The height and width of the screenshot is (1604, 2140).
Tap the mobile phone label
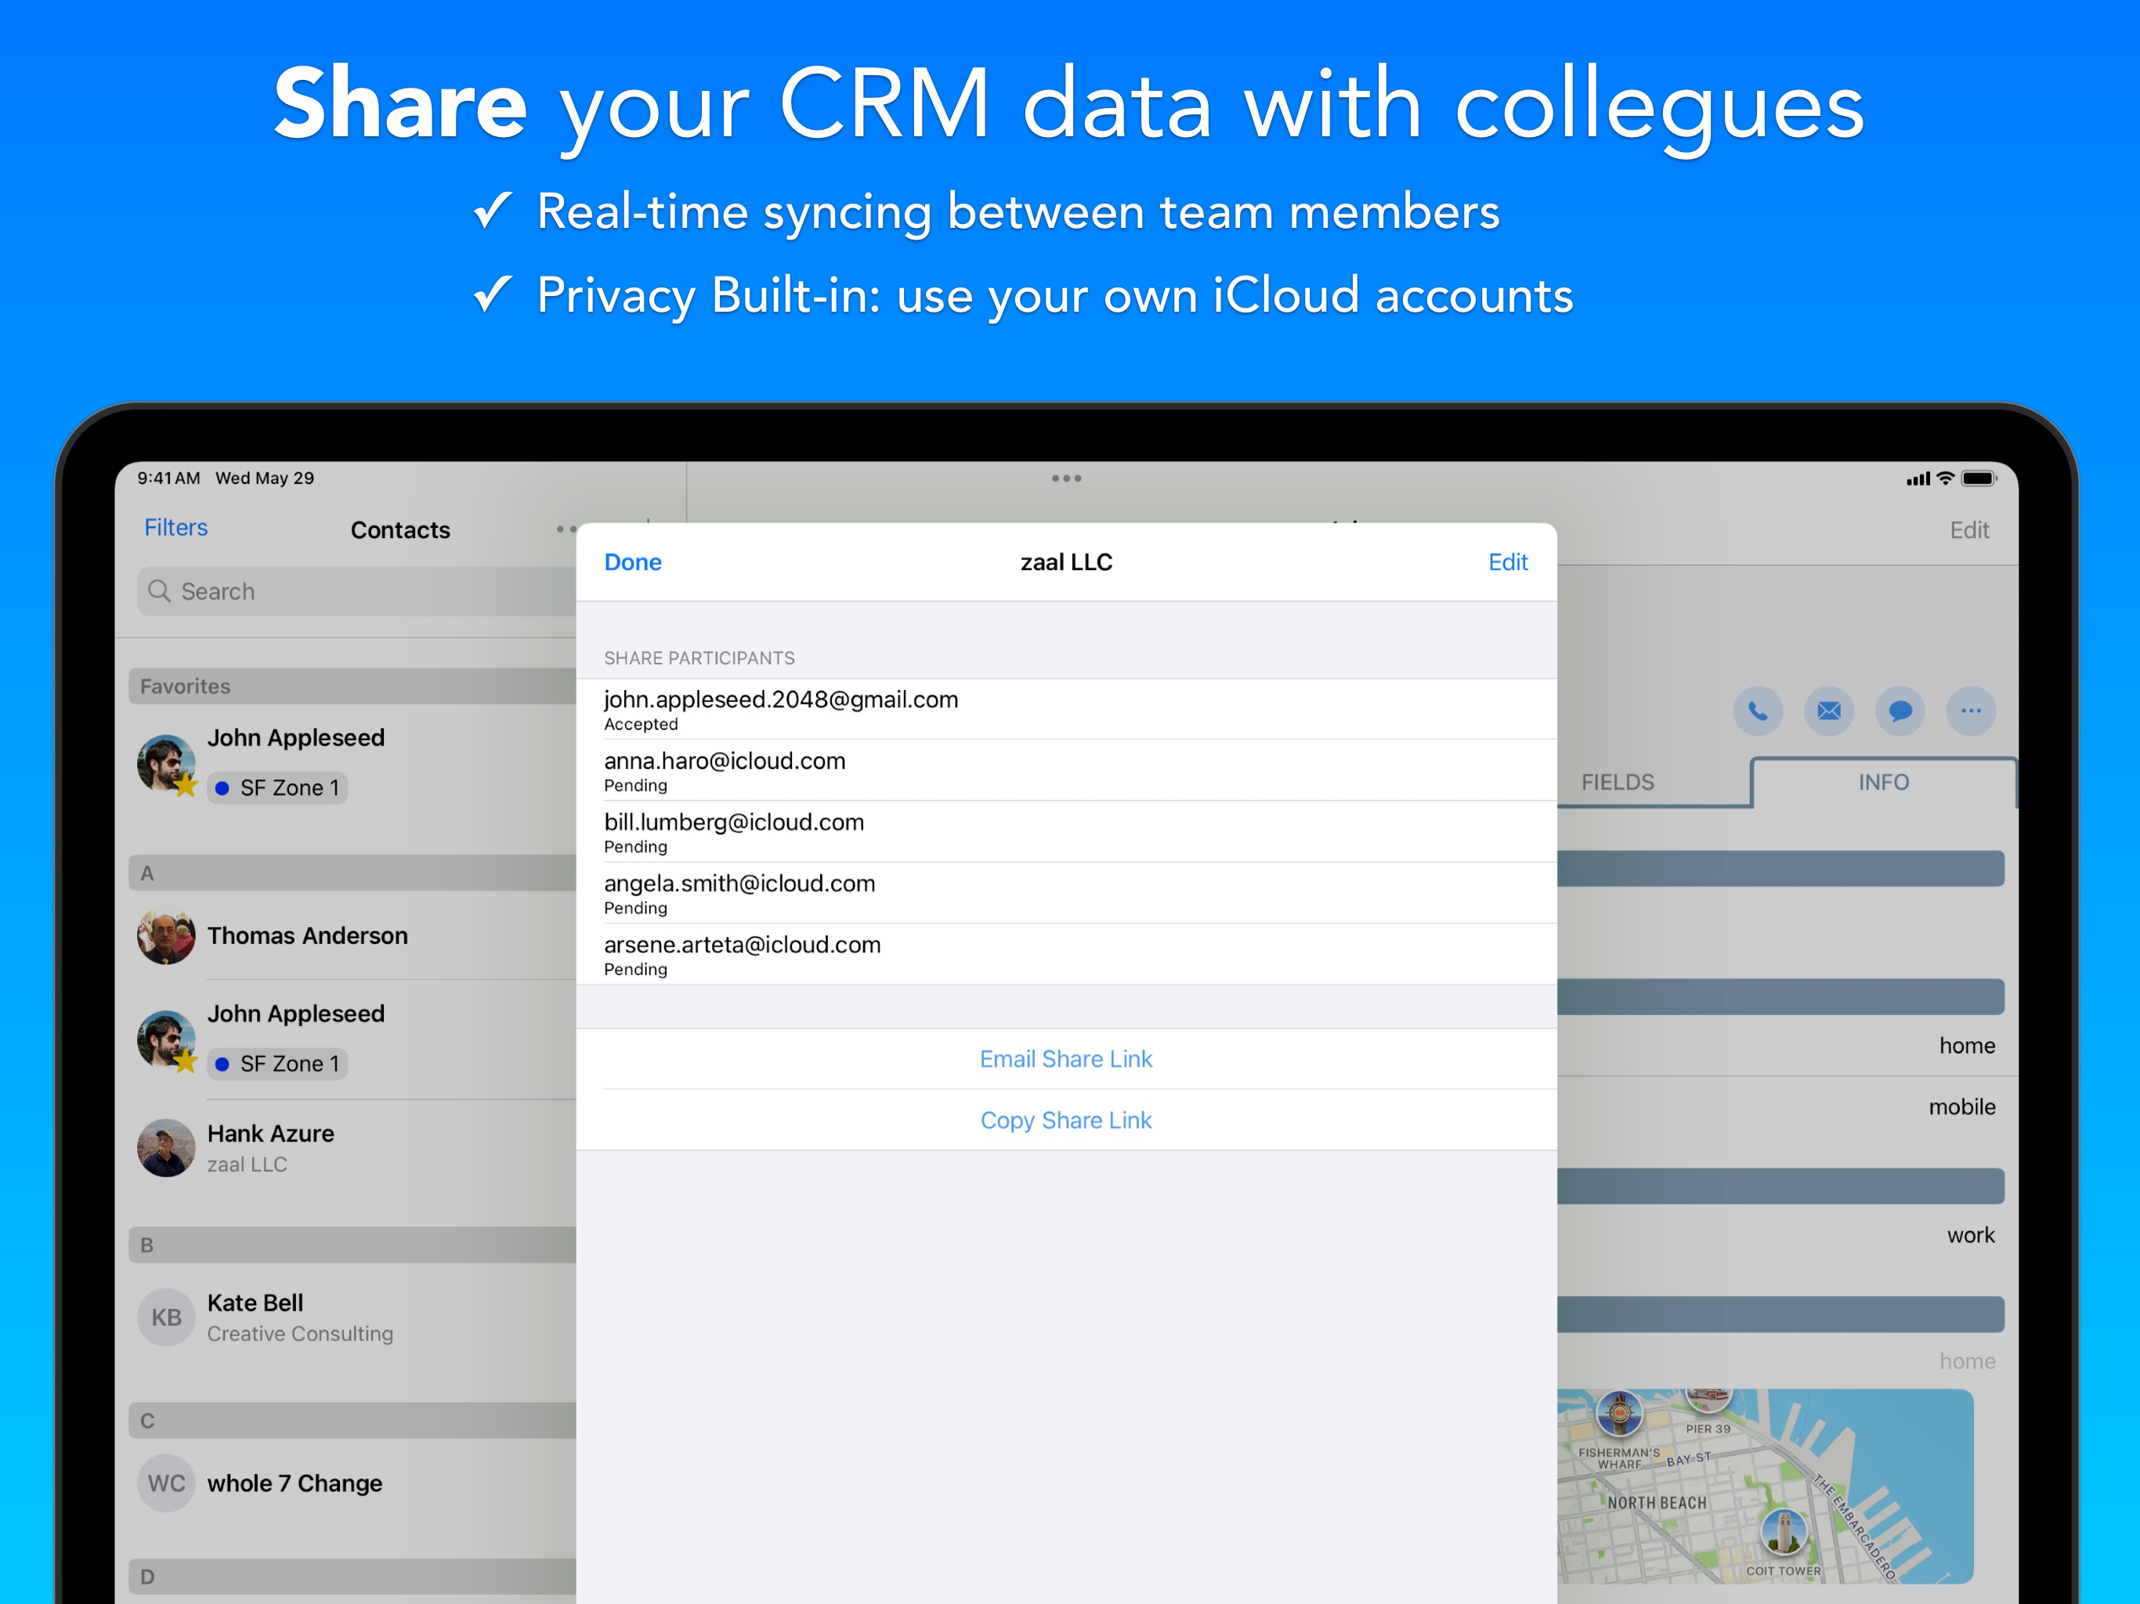point(1962,1107)
